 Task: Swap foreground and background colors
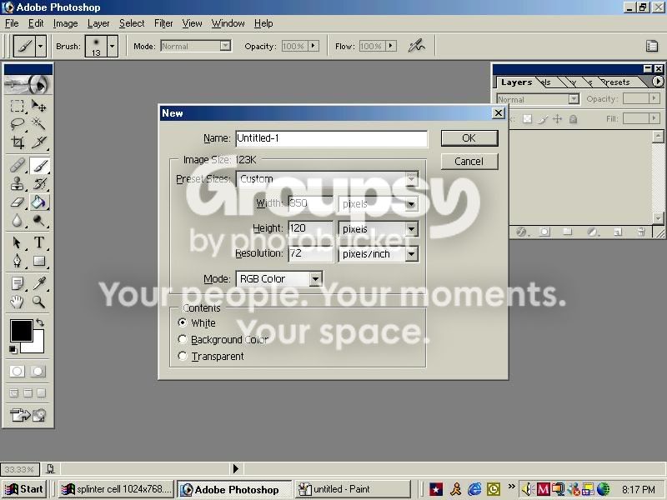point(40,322)
